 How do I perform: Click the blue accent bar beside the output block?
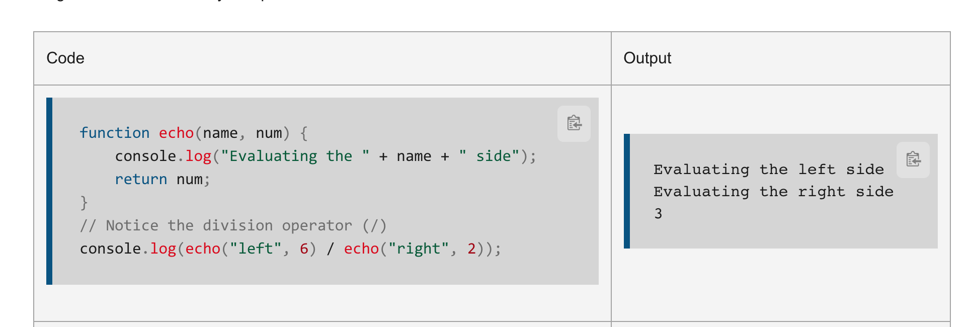[x=627, y=191]
